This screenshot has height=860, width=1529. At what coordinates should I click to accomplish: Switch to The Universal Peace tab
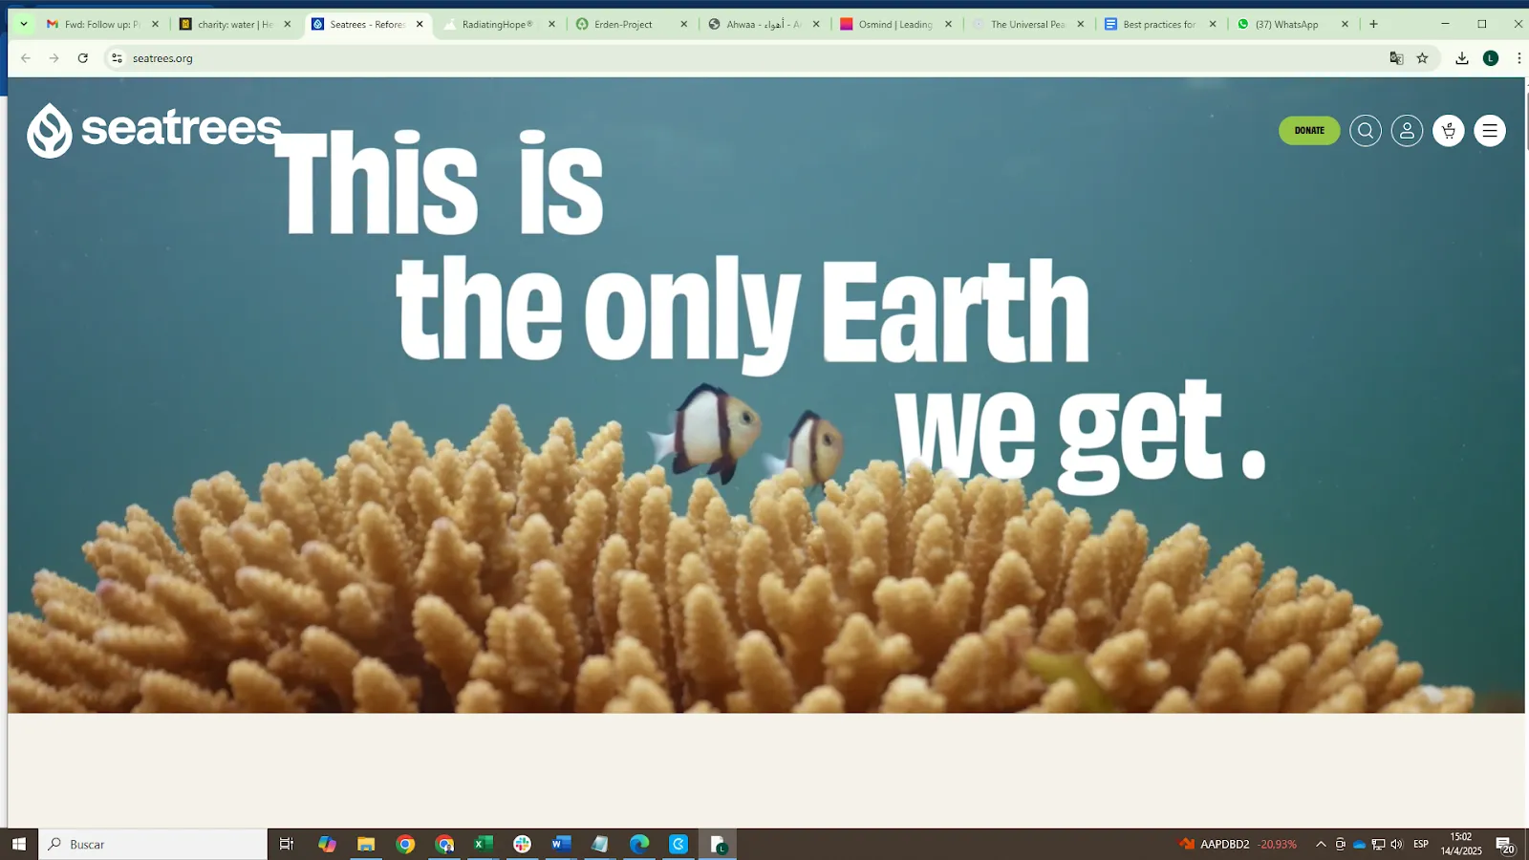(1027, 24)
